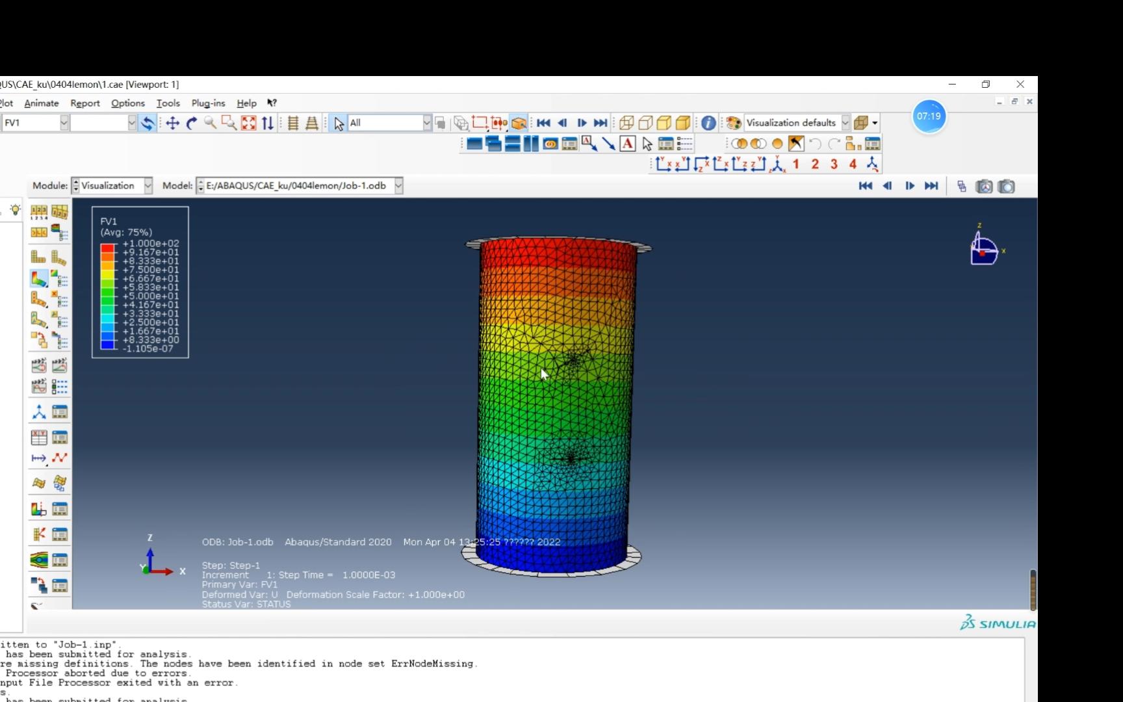
Task: Click the viewport vertical scrollbar thumb
Action: coord(1033,590)
